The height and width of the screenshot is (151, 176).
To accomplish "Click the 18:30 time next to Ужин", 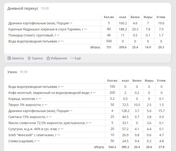I will click(24, 72).
